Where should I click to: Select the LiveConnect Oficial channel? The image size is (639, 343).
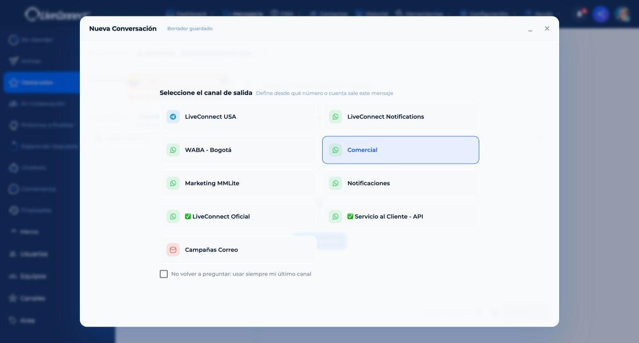(x=238, y=217)
